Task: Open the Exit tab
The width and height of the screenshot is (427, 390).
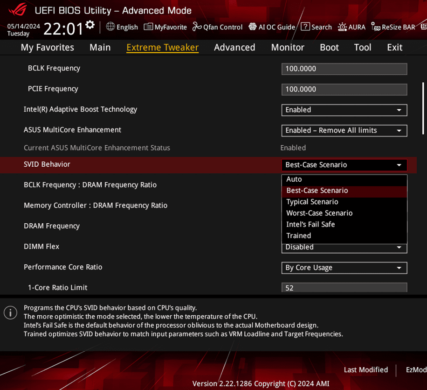Action: point(394,48)
